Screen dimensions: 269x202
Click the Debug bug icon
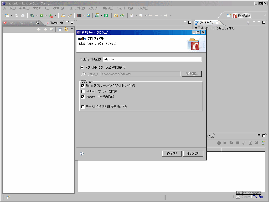(32, 16)
